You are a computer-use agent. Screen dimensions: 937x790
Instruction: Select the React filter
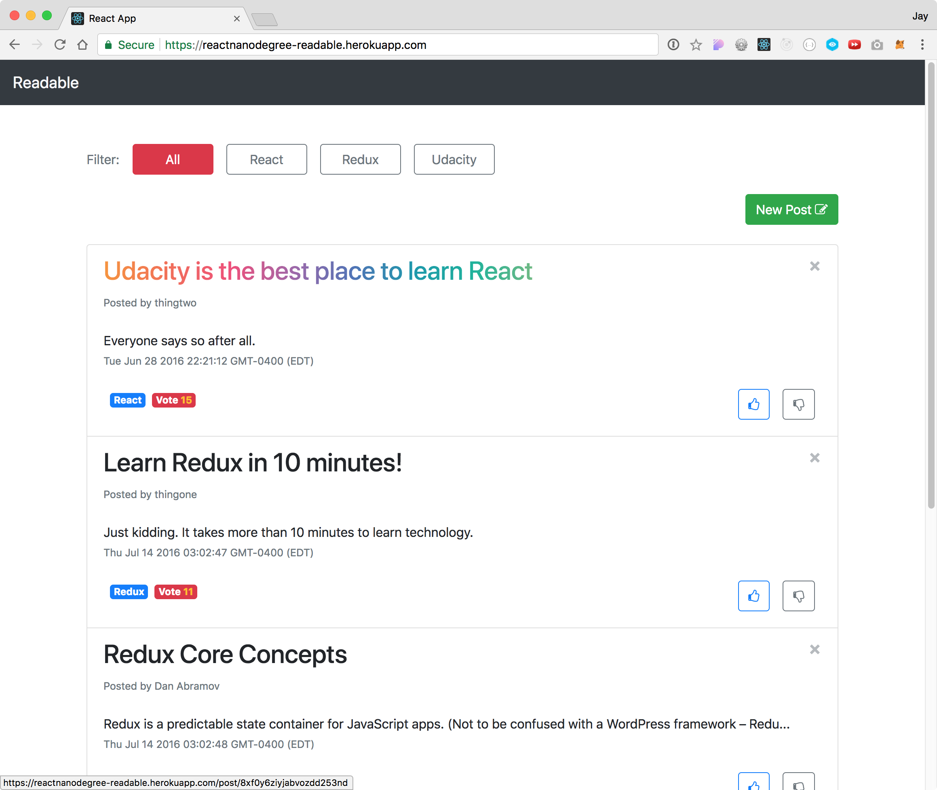point(266,159)
